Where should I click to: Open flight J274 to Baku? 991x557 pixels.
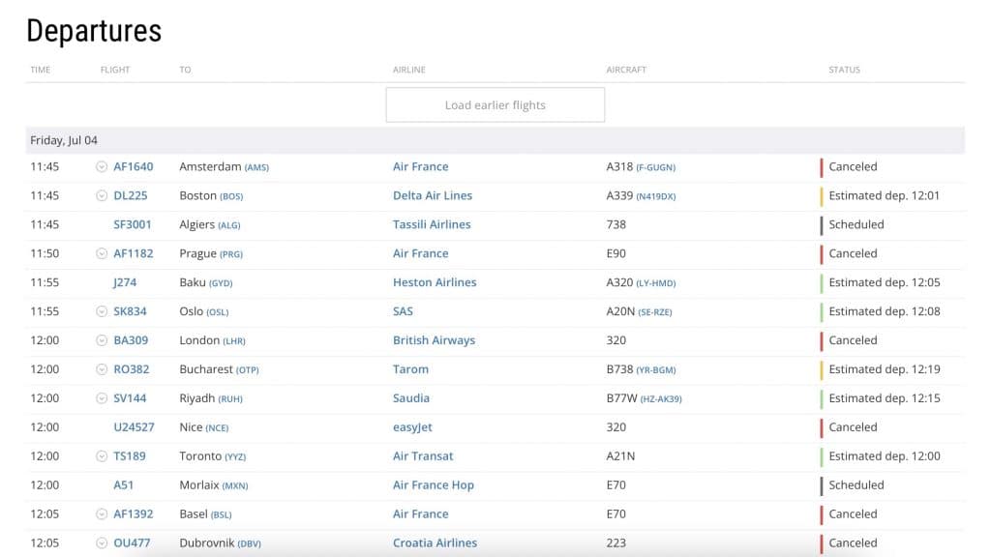click(x=125, y=282)
